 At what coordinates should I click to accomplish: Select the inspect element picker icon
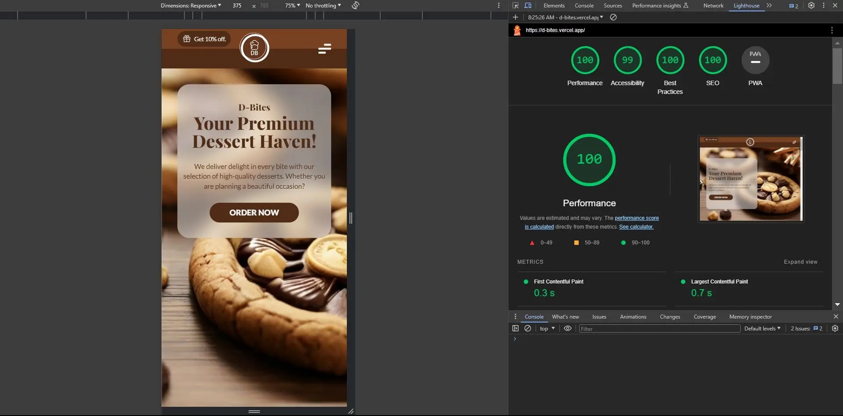pyautogui.click(x=515, y=6)
